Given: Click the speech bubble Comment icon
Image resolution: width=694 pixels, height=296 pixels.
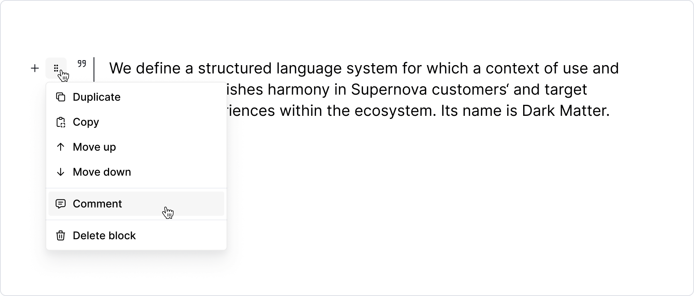Looking at the screenshot, I should [61, 204].
